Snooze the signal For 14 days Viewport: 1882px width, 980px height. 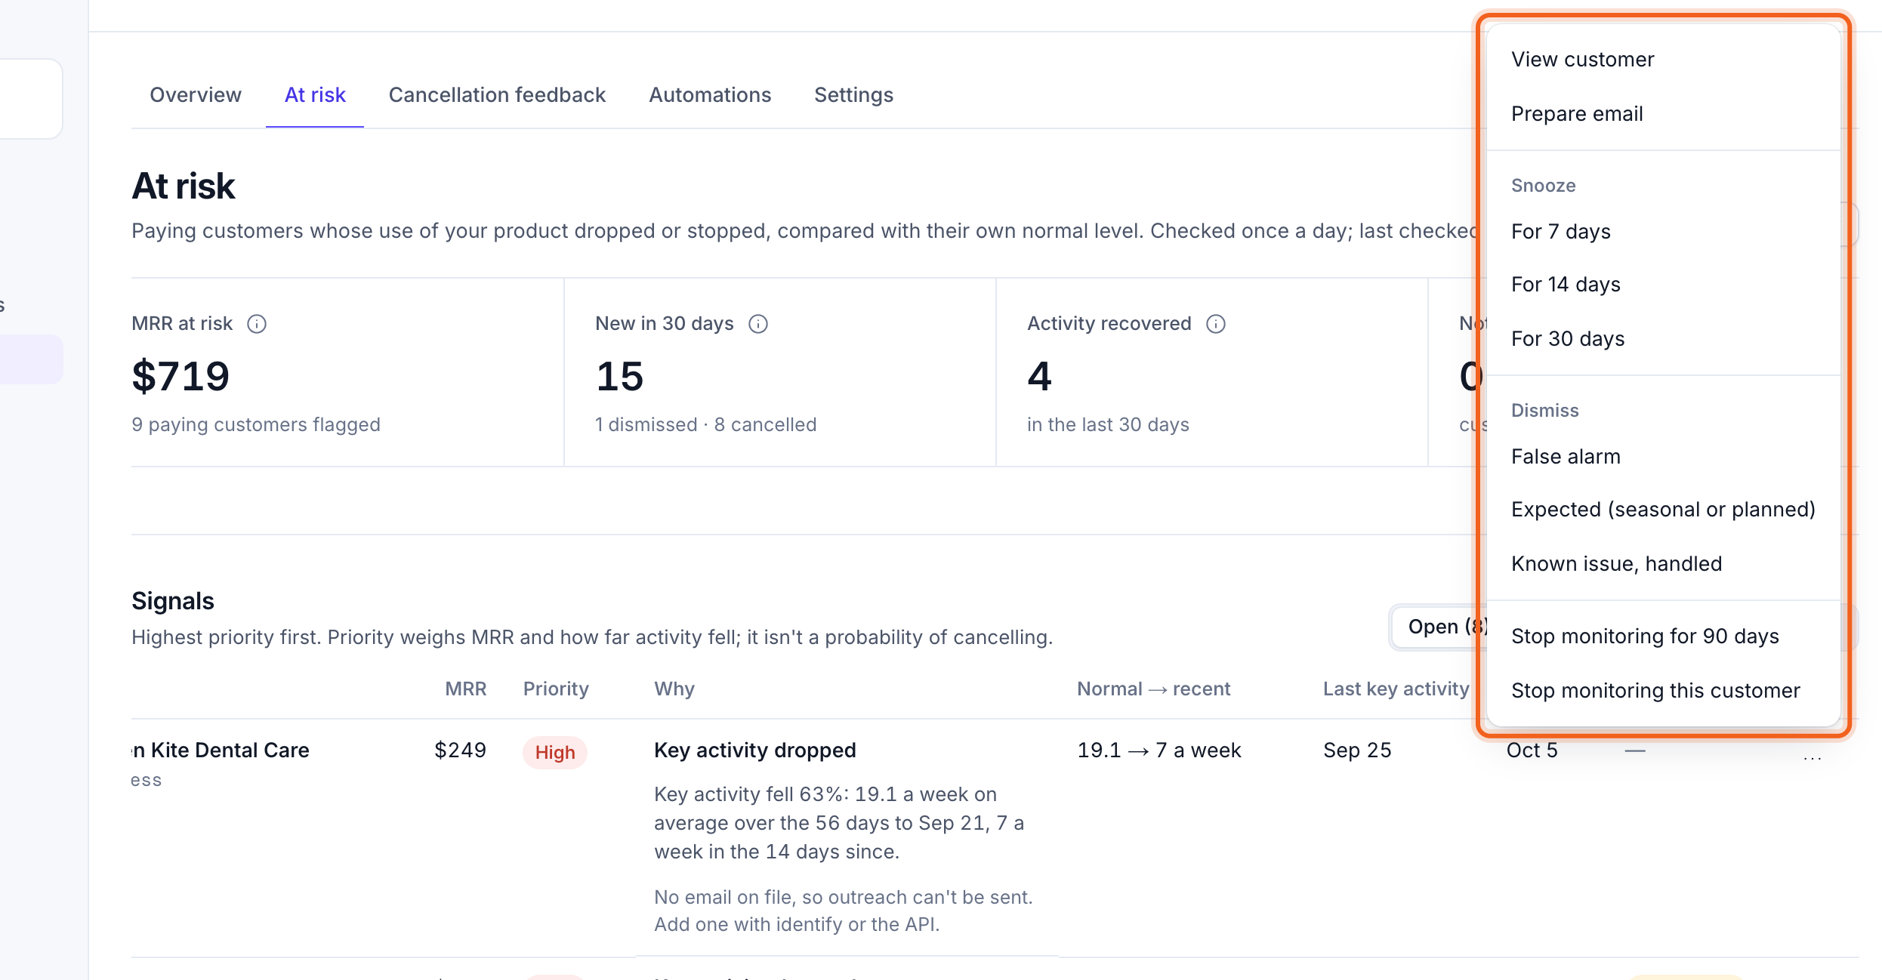click(1663, 285)
